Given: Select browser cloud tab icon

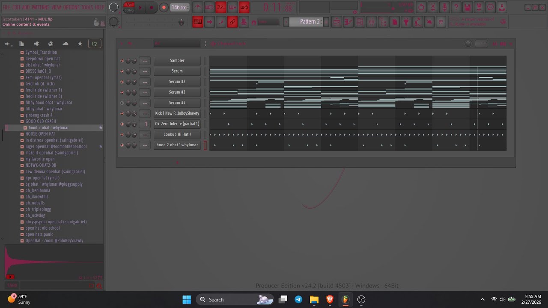Looking at the screenshot, I should tap(65, 44).
